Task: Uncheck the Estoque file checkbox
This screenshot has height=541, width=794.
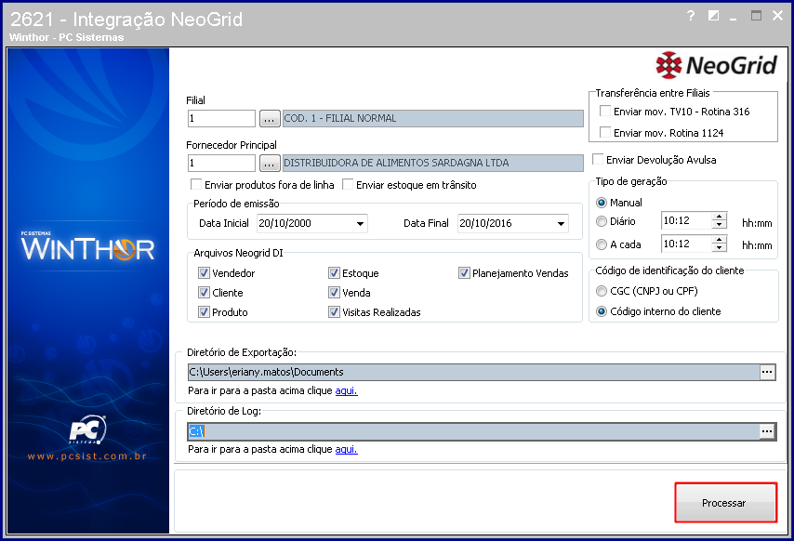Action: pyautogui.click(x=334, y=272)
